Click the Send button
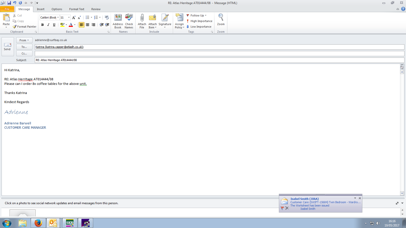Screen dimensions: 406x228 (x=7, y=47)
